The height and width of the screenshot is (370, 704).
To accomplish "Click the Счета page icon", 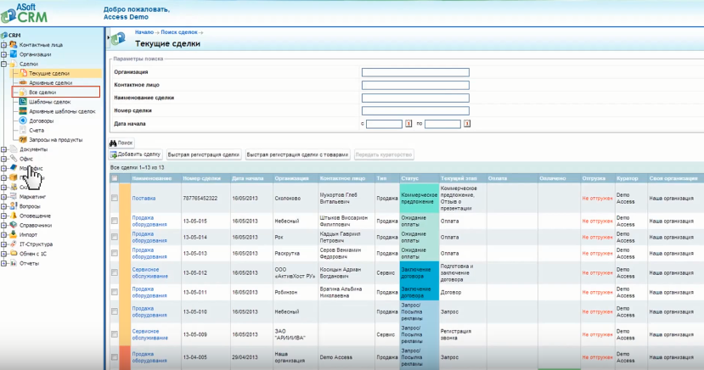I will 23,130.
